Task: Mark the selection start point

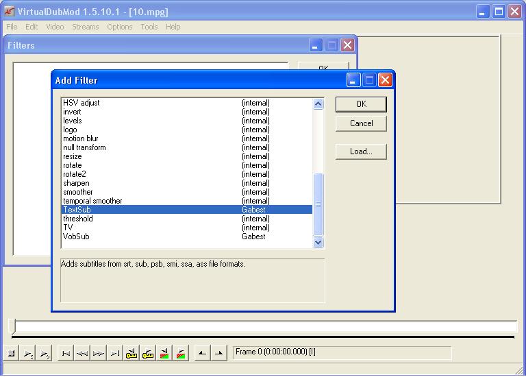Action: coord(202,353)
